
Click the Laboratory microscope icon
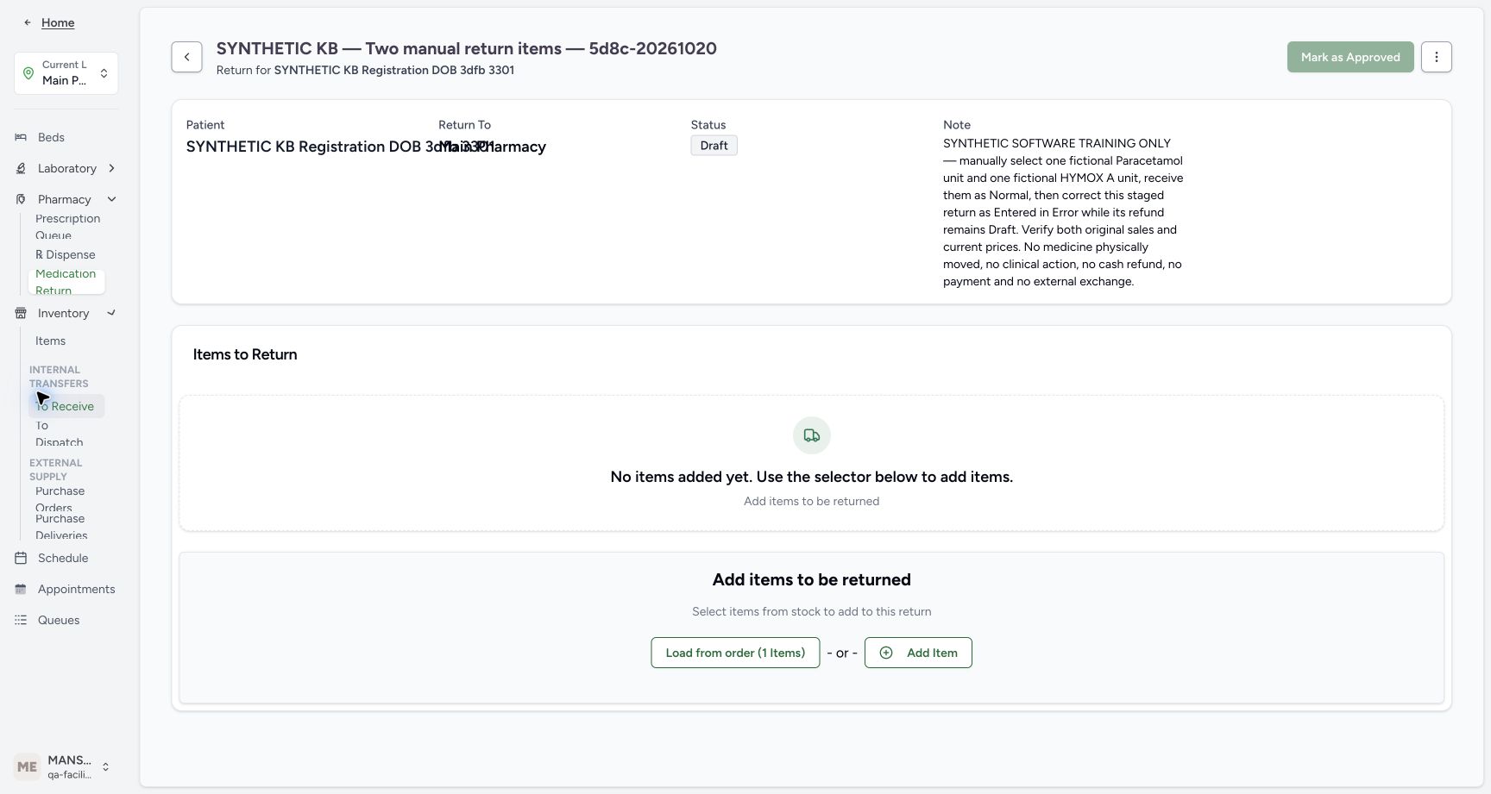(x=21, y=168)
